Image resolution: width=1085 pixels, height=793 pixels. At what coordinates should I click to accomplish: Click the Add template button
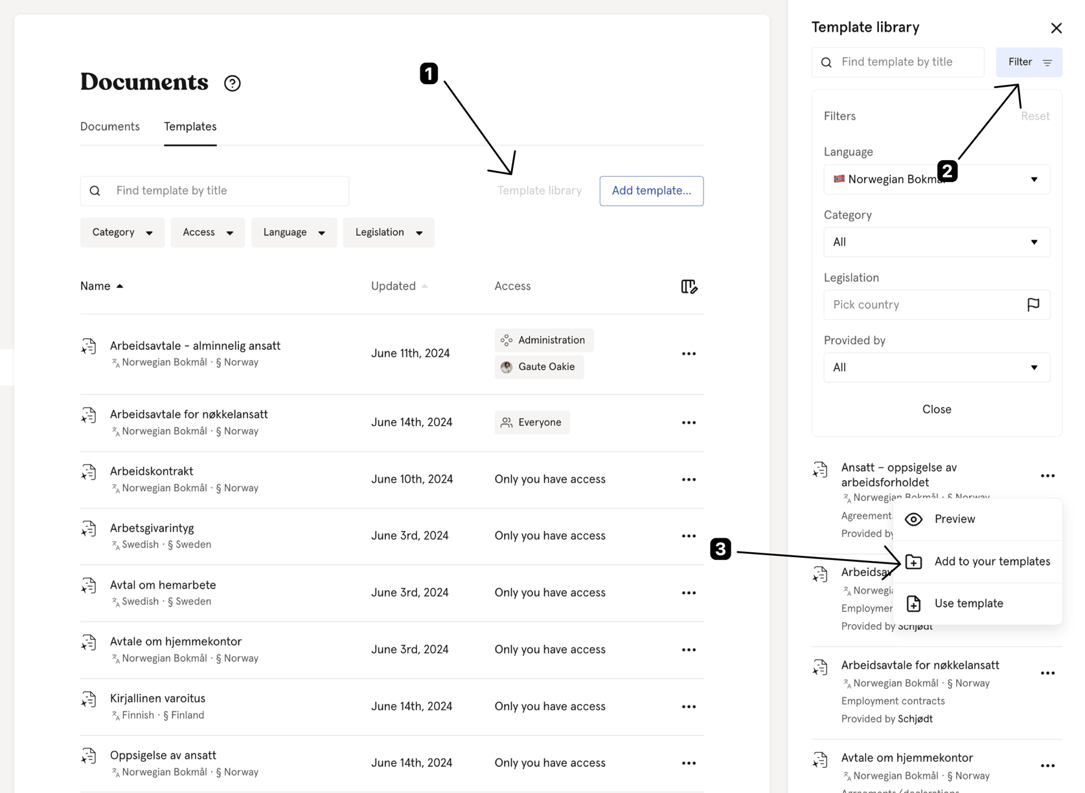click(651, 191)
